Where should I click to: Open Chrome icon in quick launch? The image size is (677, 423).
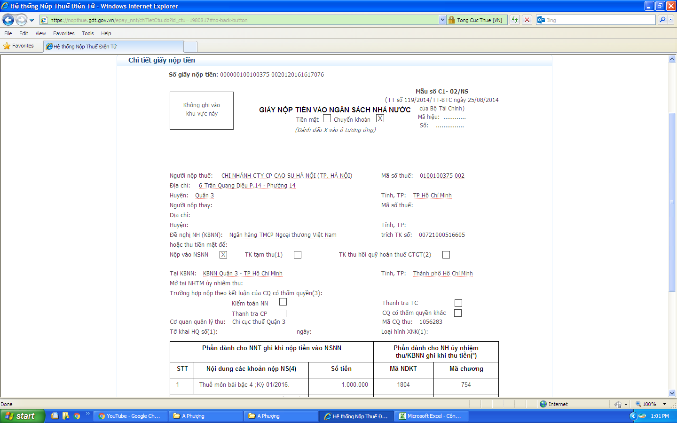(77, 416)
